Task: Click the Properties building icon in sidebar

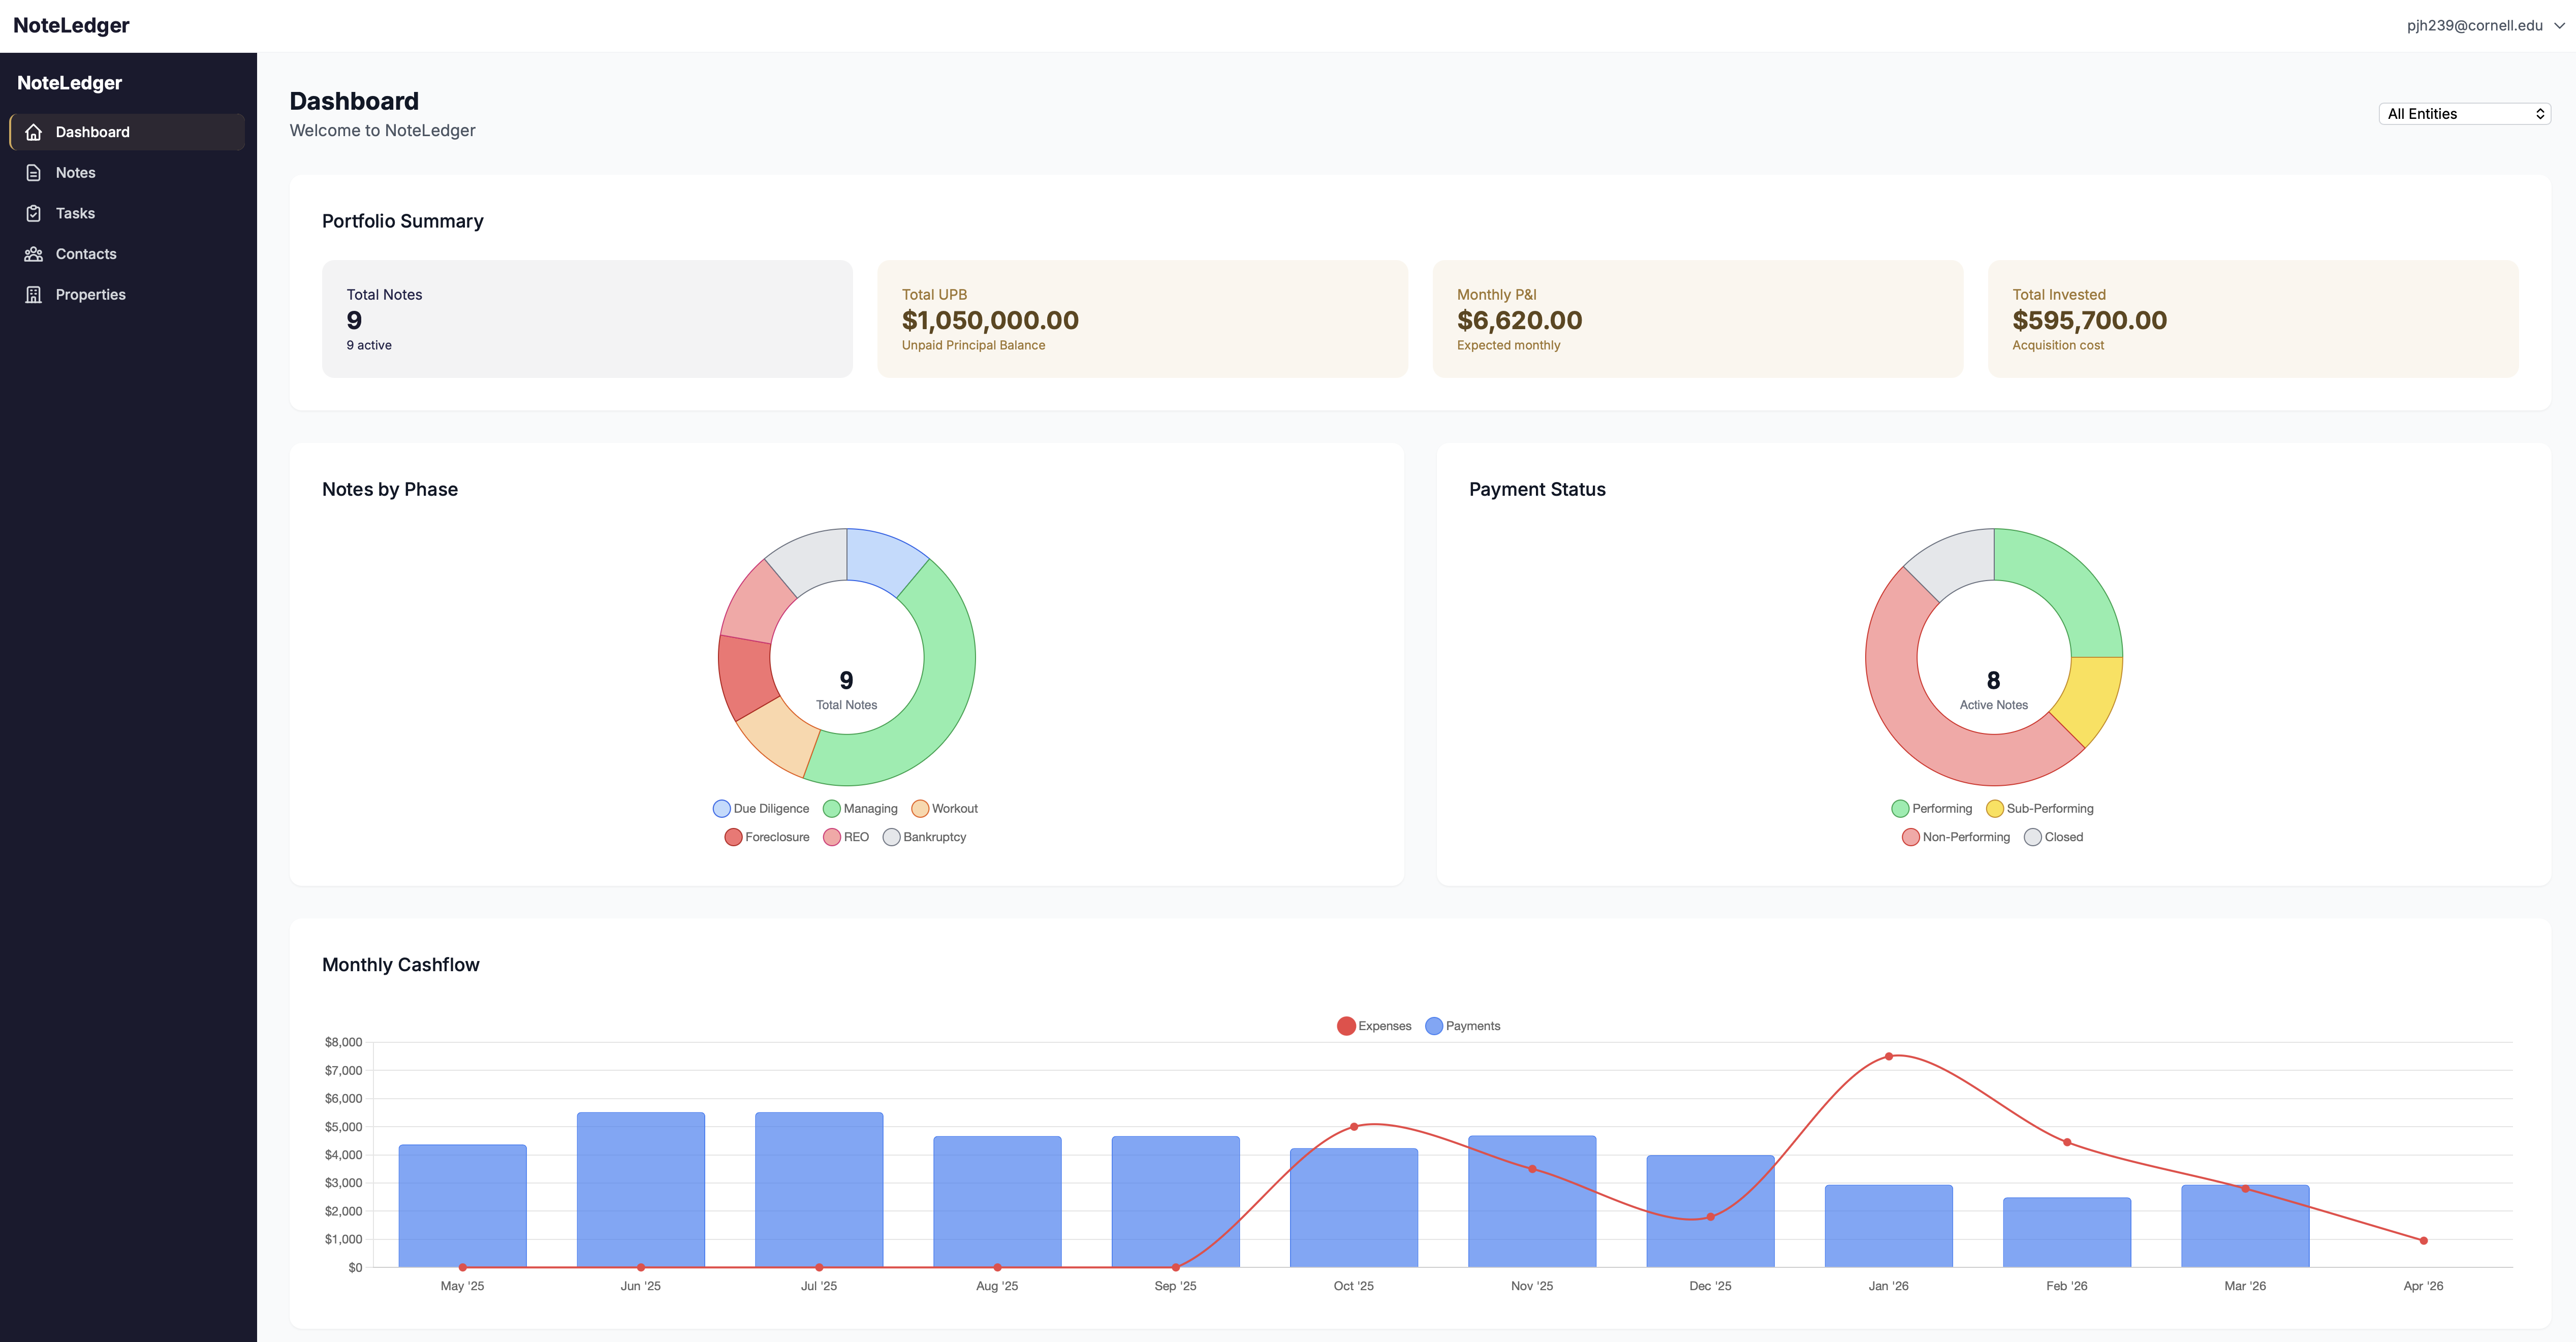Action: click(33, 294)
